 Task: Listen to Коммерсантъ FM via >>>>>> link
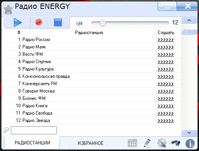click(166, 84)
